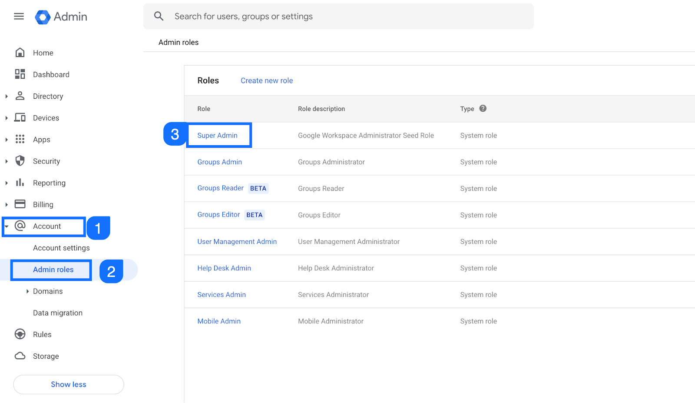Open the Create new role link
Image resolution: width=695 pixels, height=403 pixels.
[266, 80]
